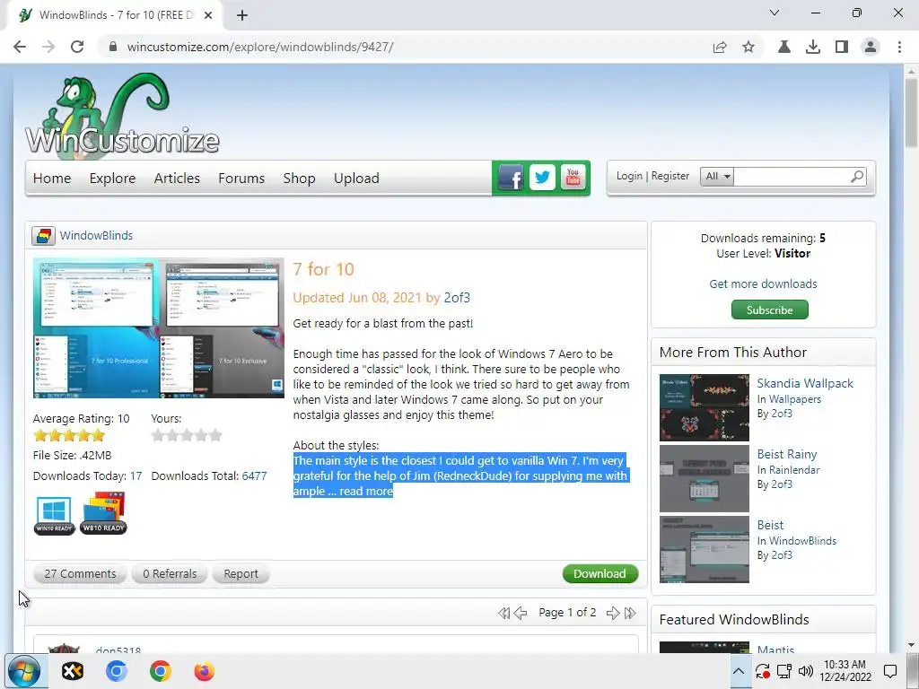Open the Explore menu item
919x689 pixels.
click(112, 179)
